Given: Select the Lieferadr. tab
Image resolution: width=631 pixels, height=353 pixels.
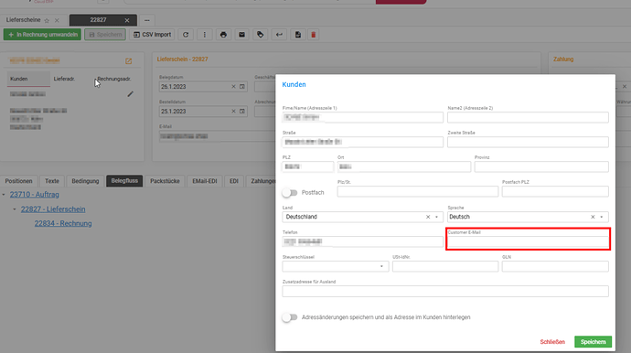Looking at the screenshot, I should pyautogui.click(x=64, y=79).
